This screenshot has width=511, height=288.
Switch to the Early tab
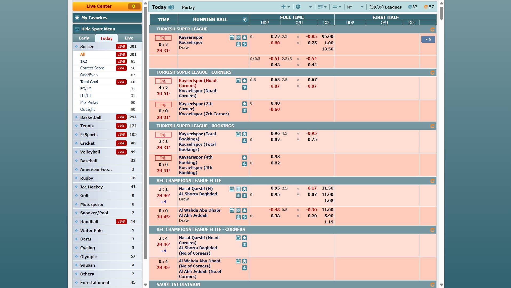click(x=84, y=38)
